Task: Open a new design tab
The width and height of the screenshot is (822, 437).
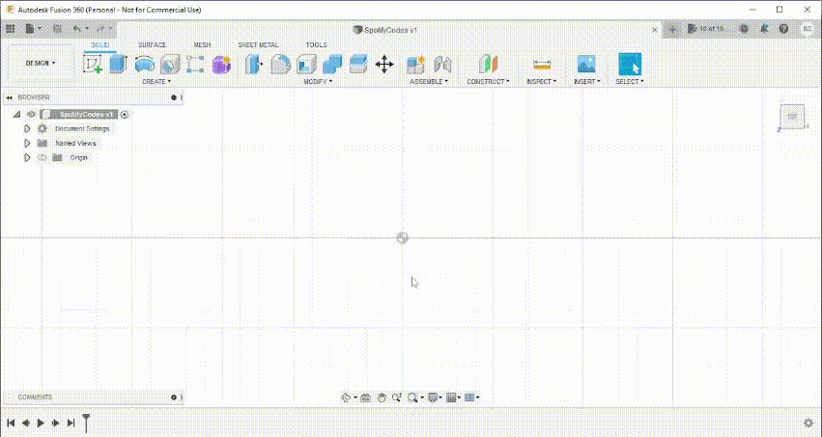Action: click(x=672, y=30)
